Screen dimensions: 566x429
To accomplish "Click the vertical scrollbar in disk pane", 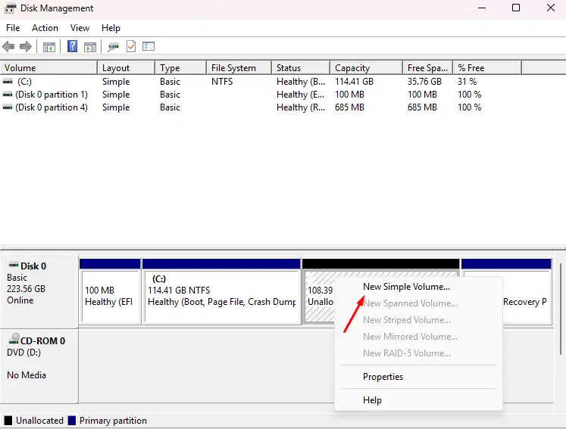I will click(560, 309).
